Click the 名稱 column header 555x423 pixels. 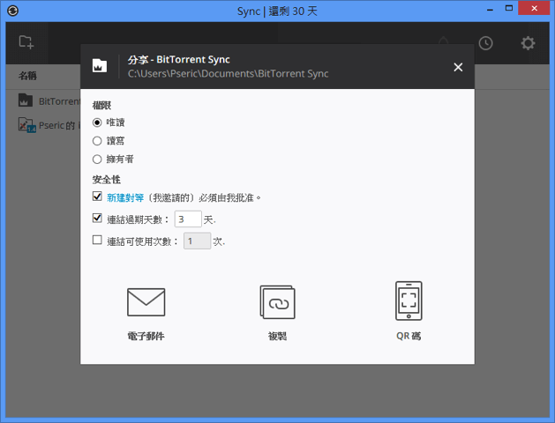(x=27, y=76)
